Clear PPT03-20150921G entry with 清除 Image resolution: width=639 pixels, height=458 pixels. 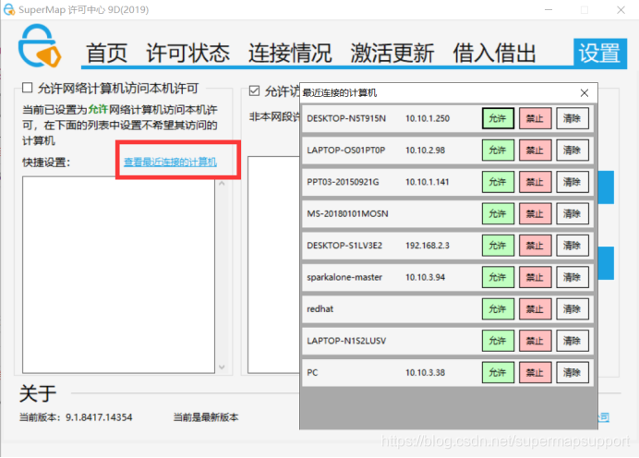pos(573,182)
